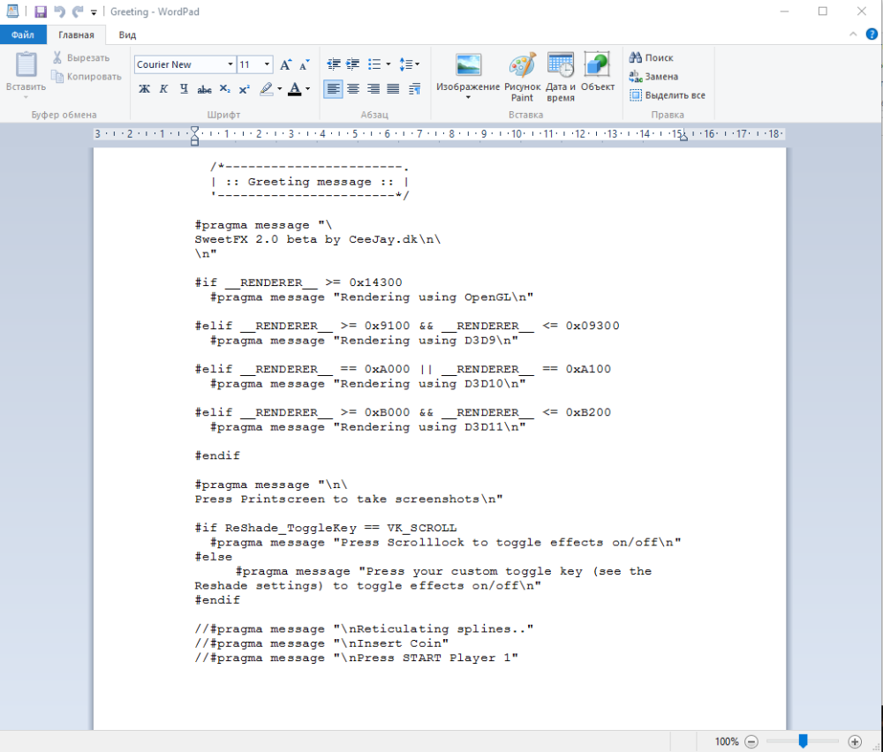
Task: Redo the last action
Action: coord(77,11)
